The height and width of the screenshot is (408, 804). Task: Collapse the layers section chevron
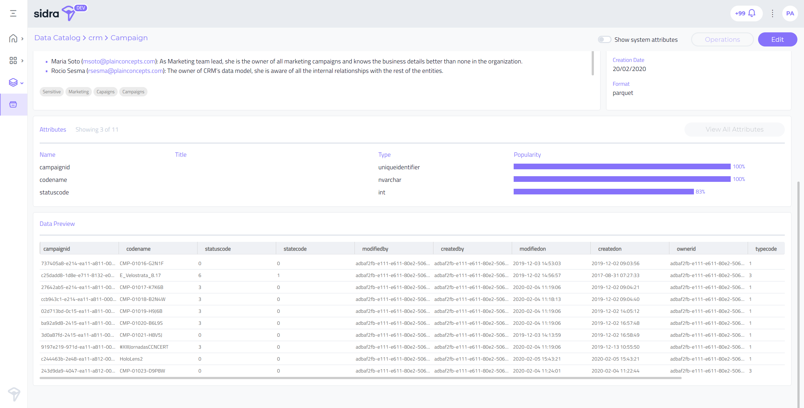[x=22, y=83]
